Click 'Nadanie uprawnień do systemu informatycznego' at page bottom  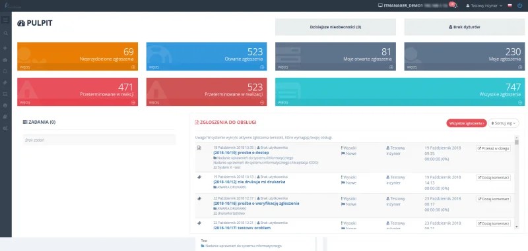click(x=241, y=246)
